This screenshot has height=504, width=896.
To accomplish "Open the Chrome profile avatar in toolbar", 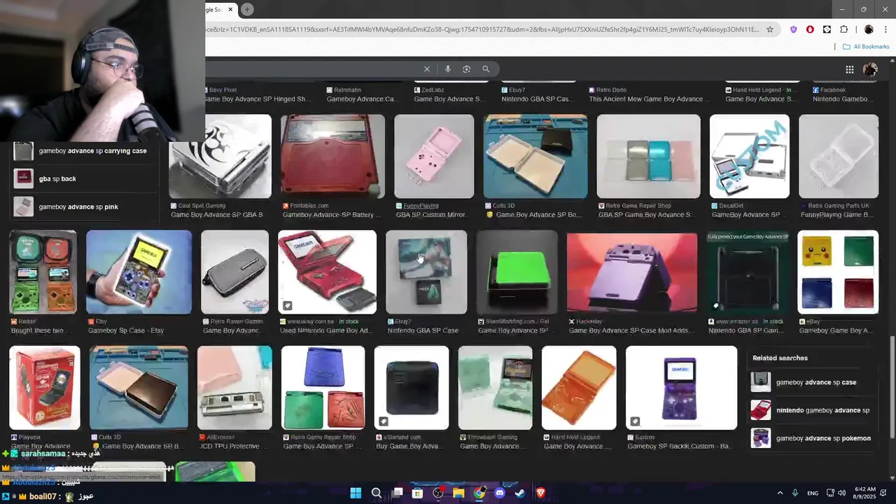I will pyautogui.click(x=869, y=29).
